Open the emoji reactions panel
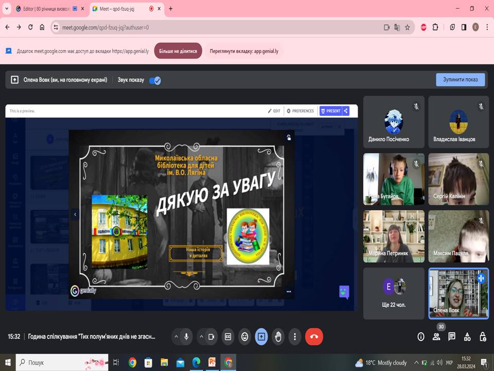Viewport: 494px width, 371px height. coord(245,337)
